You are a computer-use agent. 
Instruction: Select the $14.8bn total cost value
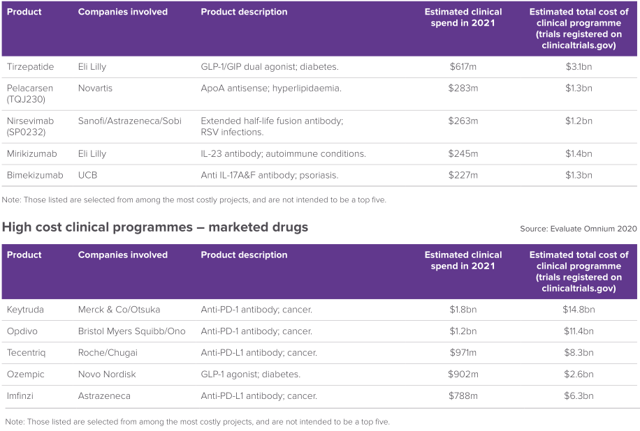point(579,310)
